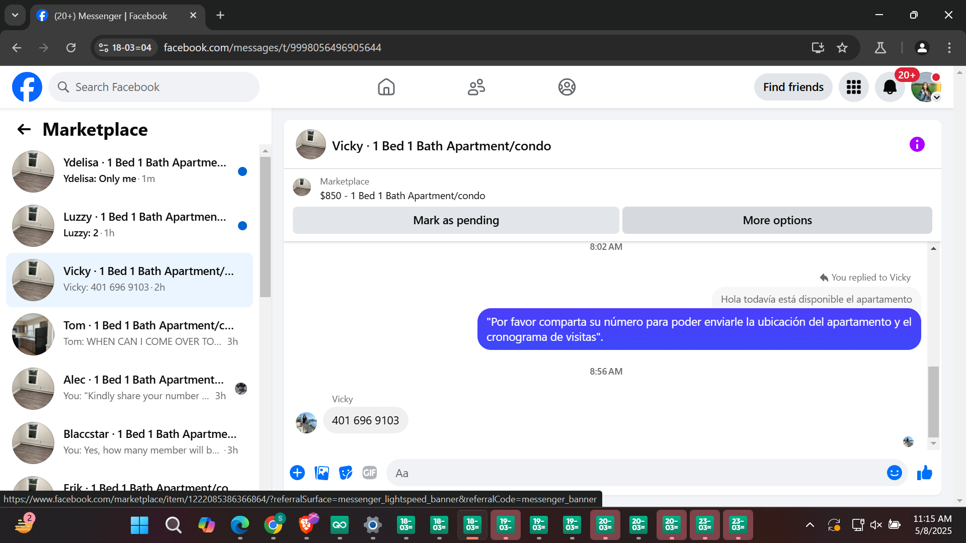Go back in browser history

pos(17,48)
